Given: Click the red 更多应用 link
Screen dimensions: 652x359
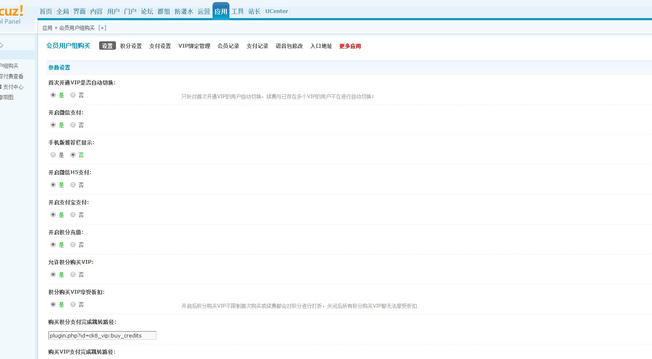Looking at the screenshot, I should (x=350, y=46).
